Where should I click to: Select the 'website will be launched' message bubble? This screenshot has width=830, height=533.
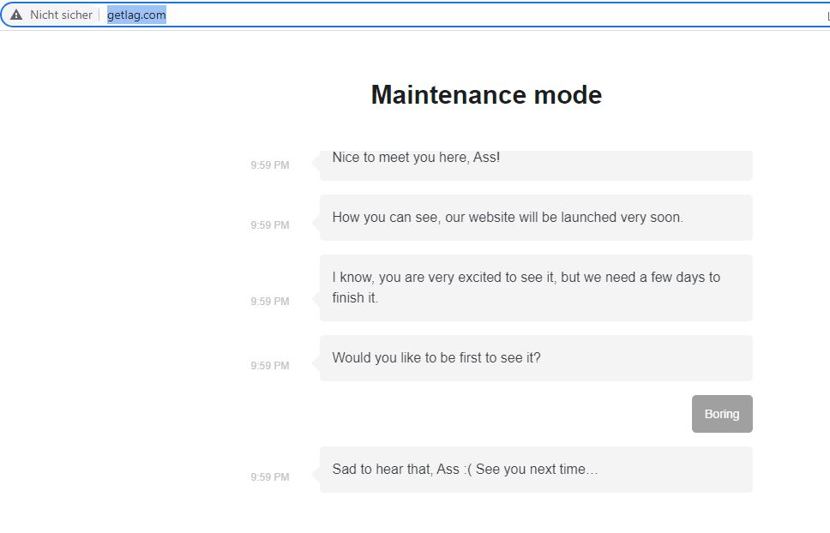click(536, 218)
